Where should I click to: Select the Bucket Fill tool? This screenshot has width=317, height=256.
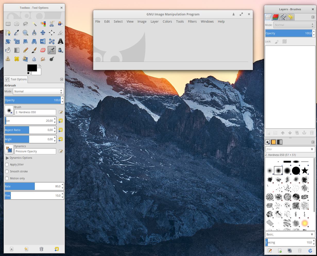pyautogui.click(x=8, y=50)
